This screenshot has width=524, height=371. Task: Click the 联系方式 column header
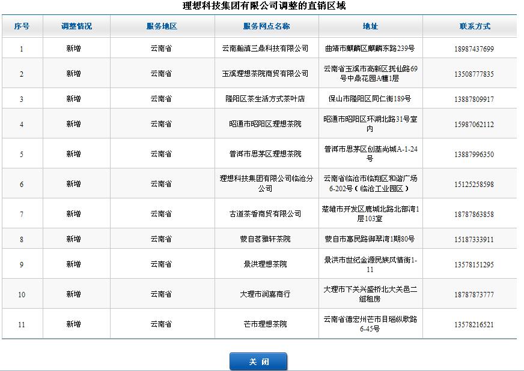tap(474, 26)
